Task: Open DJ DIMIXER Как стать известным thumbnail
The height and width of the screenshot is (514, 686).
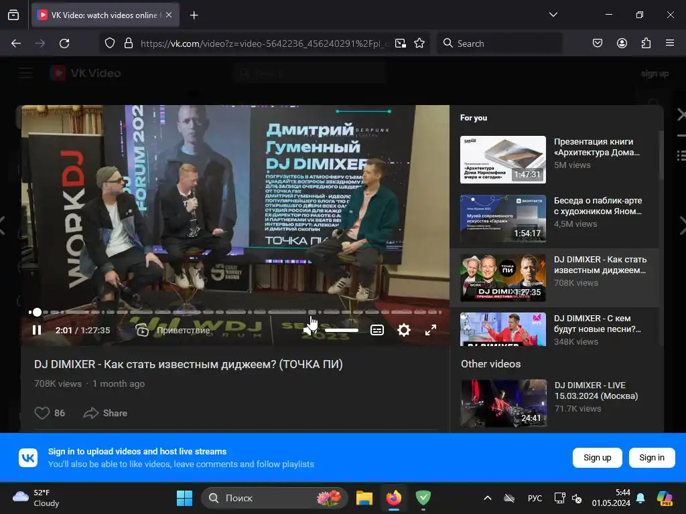Action: [503, 278]
